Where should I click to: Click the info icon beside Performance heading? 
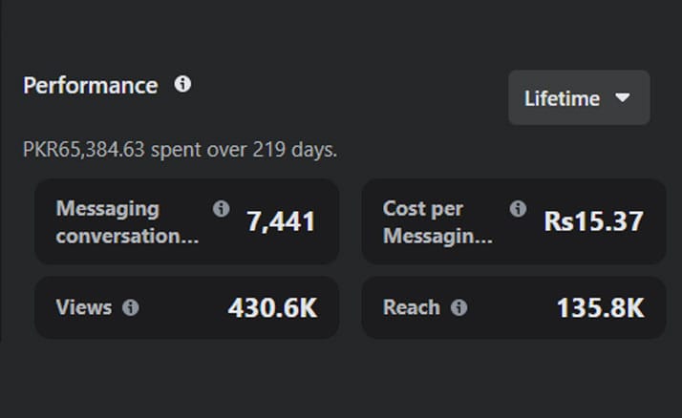pyautogui.click(x=182, y=85)
